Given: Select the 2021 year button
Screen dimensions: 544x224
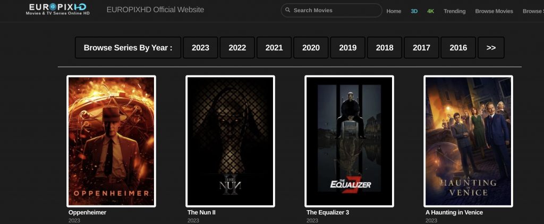Looking at the screenshot, I should tap(274, 48).
